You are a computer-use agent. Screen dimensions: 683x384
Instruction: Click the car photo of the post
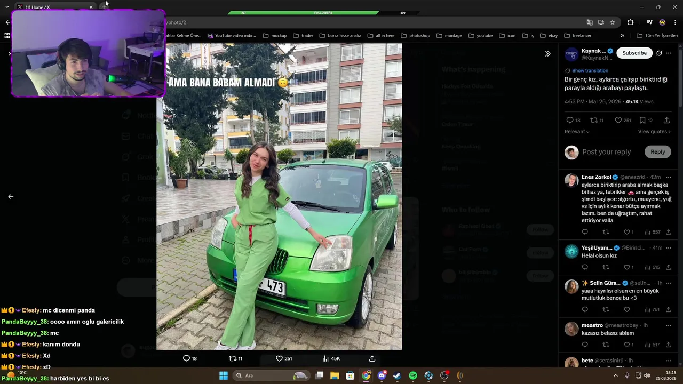[279, 196]
